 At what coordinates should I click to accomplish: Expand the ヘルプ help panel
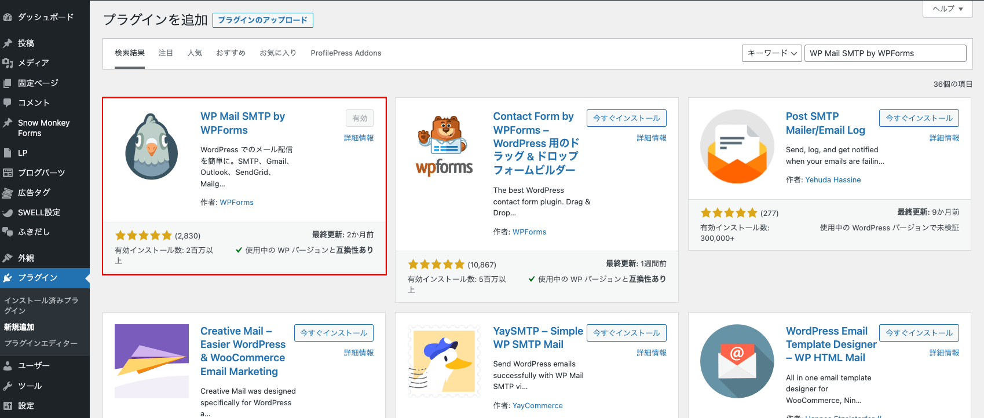(948, 9)
